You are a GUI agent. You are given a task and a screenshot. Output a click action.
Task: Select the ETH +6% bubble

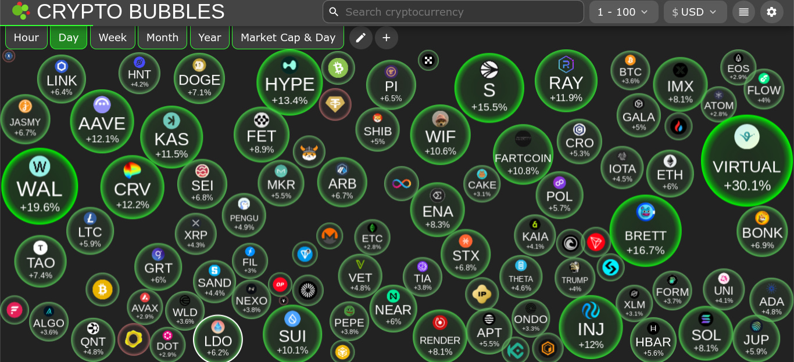tap(670, 173)
